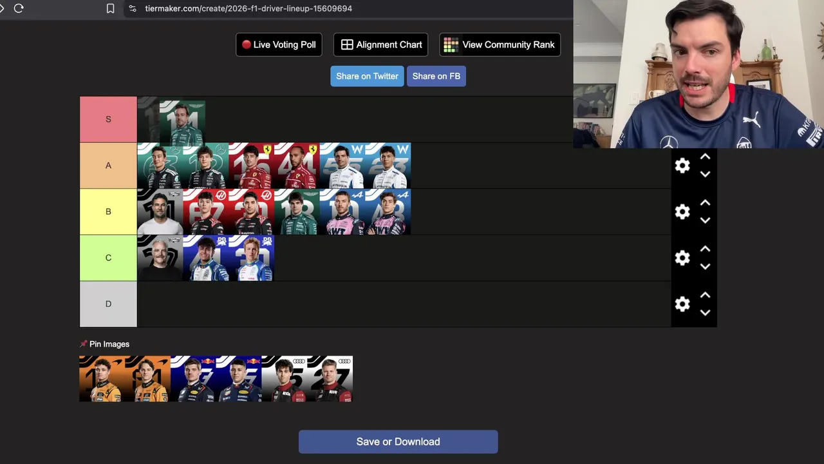
Task: Move tier A up with arrow
Action: (x=705, y=157)
